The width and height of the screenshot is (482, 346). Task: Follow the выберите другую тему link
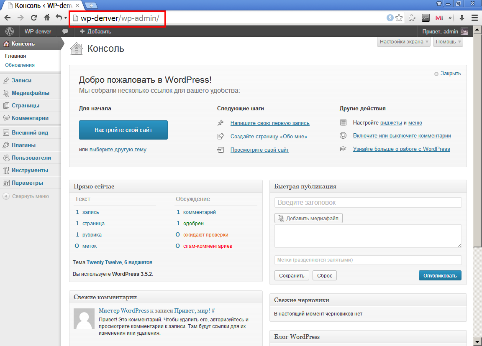pyautogui.click(x=118, y=150)
